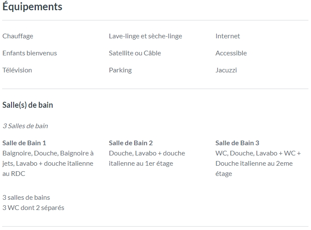This screenshot has width=311, height=230.
Task: Select the Internet amenity text
Action: click(228, 36)
